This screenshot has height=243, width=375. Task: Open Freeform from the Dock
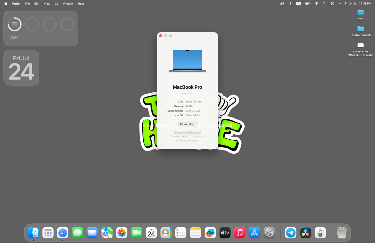tap(210, 233)
